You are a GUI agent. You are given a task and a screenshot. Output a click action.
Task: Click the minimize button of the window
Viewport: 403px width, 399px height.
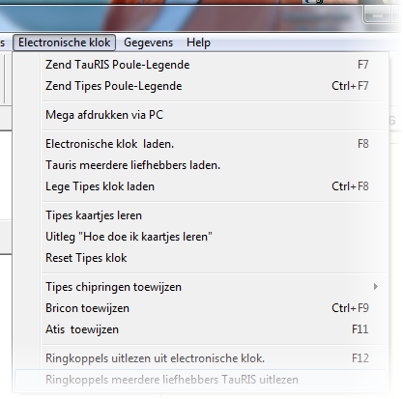click(x=378, y=14)
